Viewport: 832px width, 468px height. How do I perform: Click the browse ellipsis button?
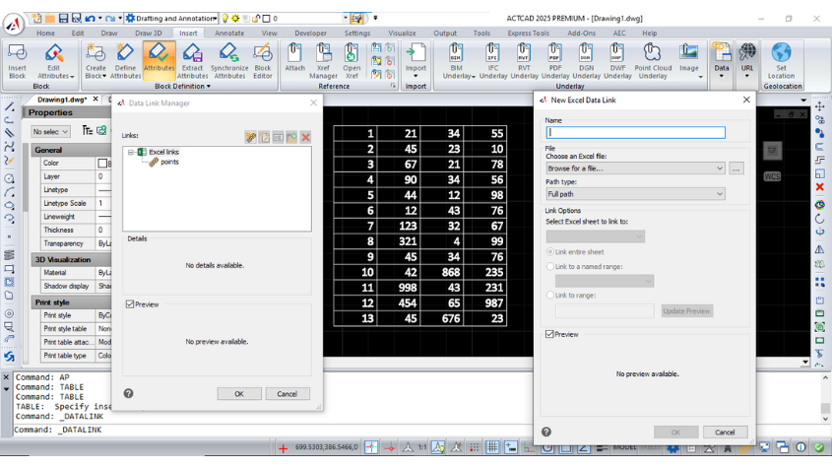[736, 168]
